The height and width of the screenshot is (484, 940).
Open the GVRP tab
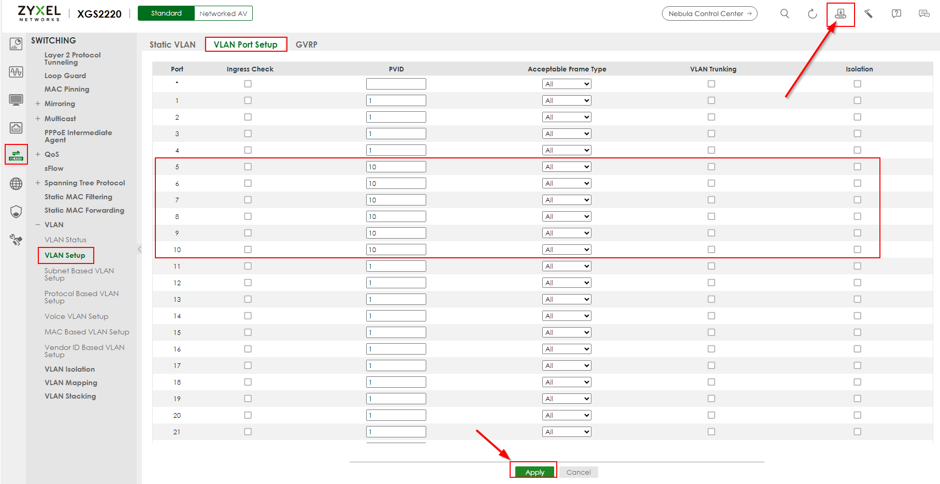point(306,44)
